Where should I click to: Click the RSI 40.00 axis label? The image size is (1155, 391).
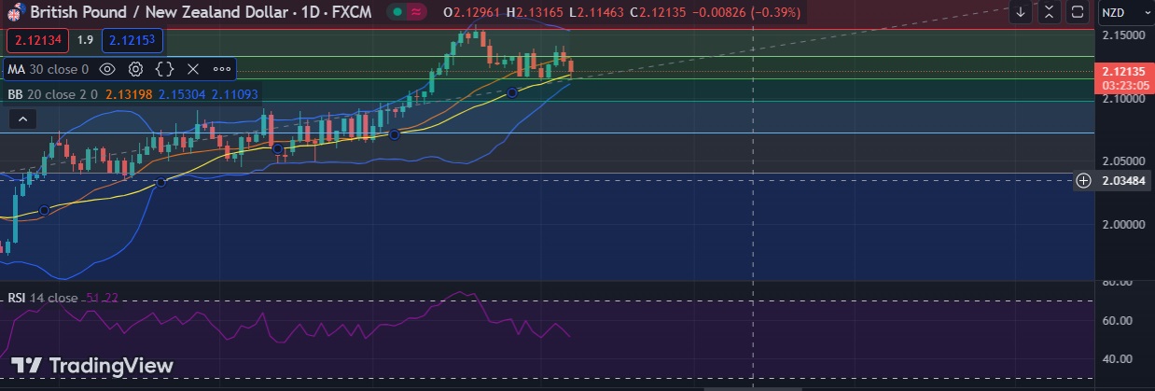click(1118, 358)
